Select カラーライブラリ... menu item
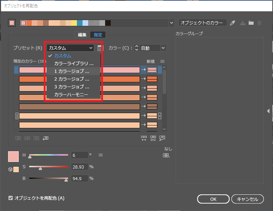This screenshot has width=273, height=211. pos(74,64)
